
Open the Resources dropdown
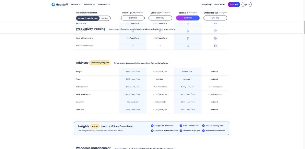click(x=104, y=5)
